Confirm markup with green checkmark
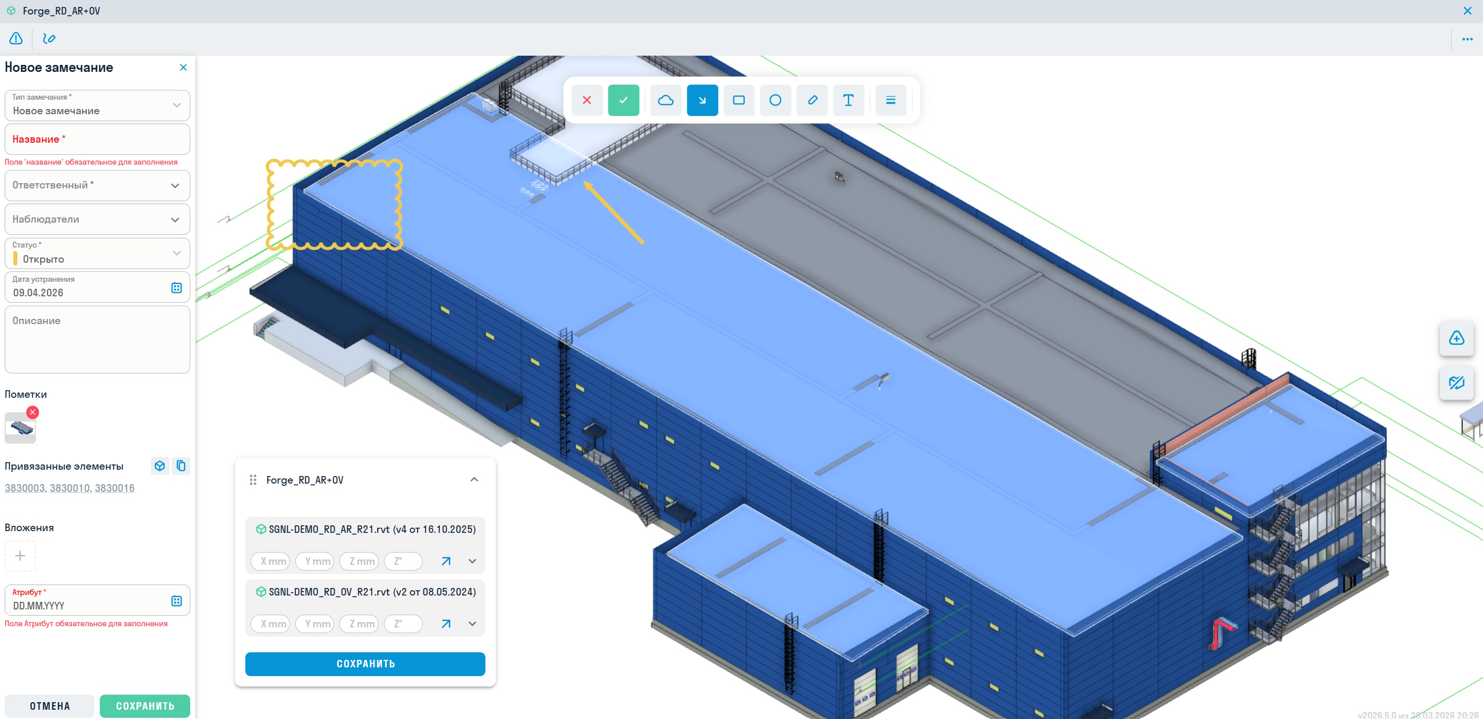The width and height of the screenshot is (1483, 719). click(x=623, y=100)
